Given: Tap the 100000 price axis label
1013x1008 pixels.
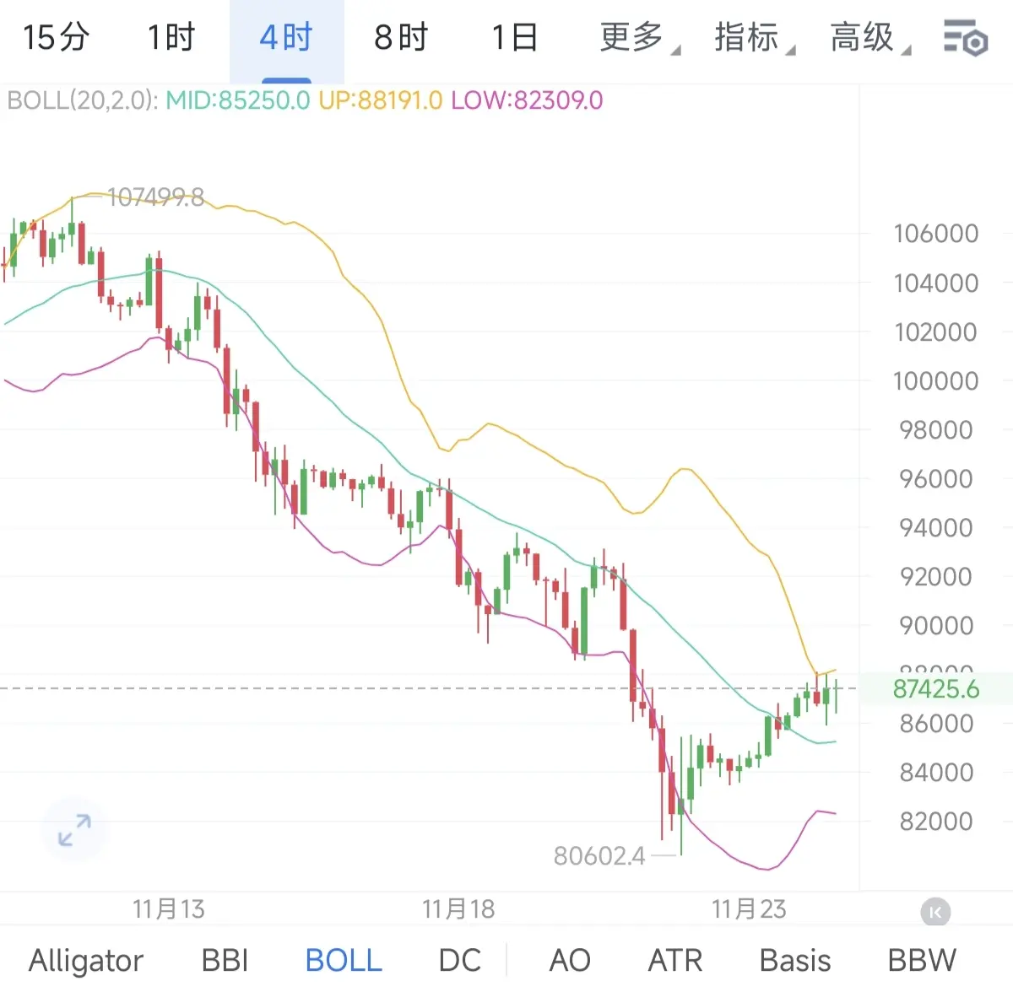Looking at the screenshot, I should click(x=936, y=381).
